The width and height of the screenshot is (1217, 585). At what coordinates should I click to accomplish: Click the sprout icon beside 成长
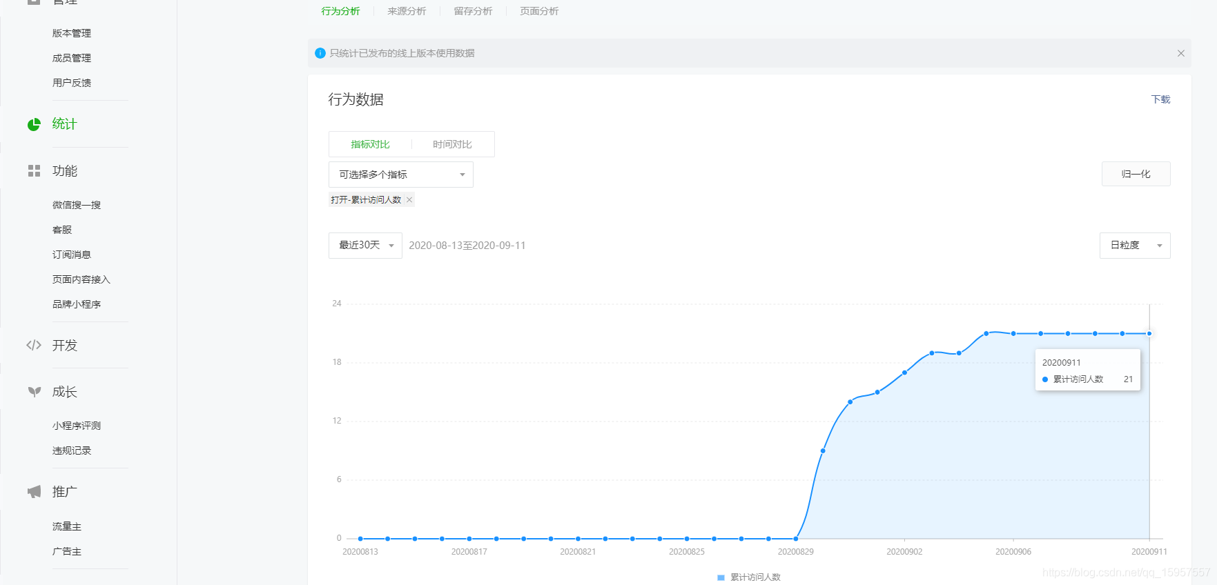tap(34, 392)
